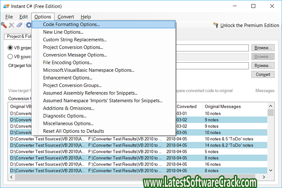The image size is (282, 188).
Task: Select the row showing '5 notes'
Action: click(x=138, y=152)
